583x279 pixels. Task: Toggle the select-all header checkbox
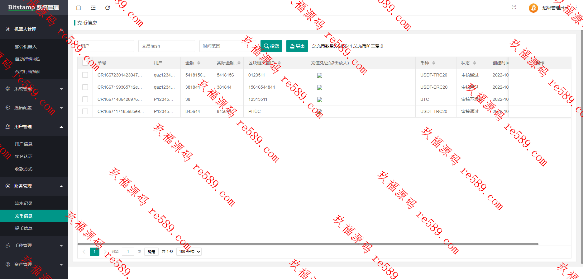click(85, 63)
